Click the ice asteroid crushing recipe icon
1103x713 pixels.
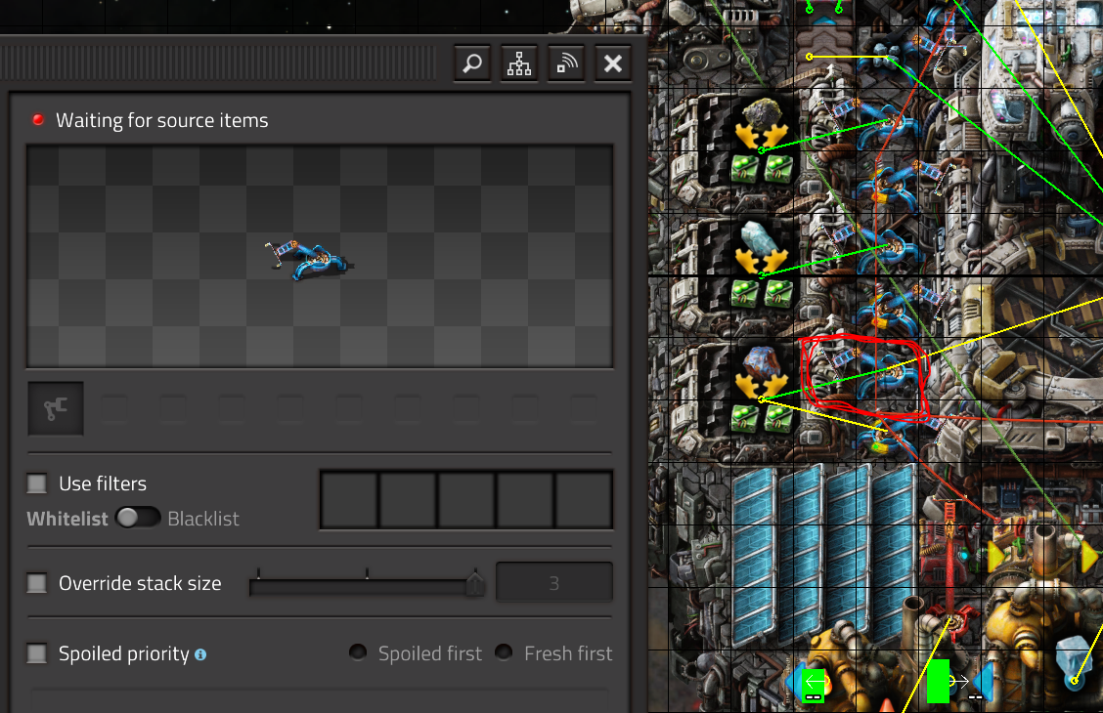tap(761, 248)
